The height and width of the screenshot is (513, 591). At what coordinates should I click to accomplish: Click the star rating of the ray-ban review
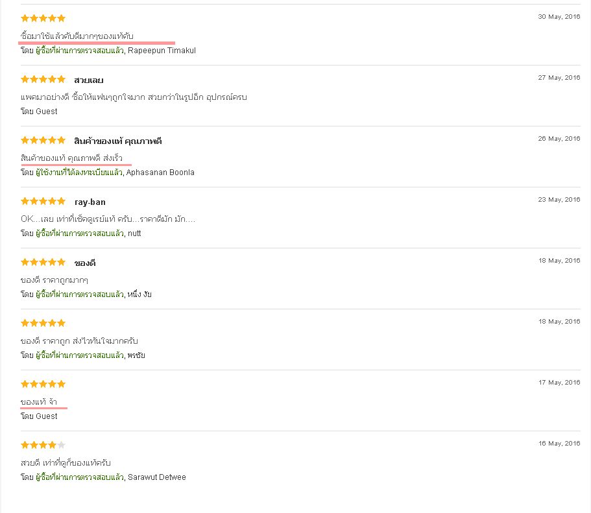43,201
